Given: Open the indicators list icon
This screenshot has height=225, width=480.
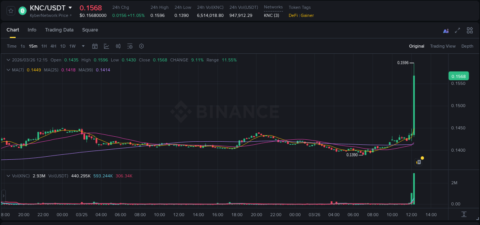Looking at the screenshot, I should coord(130,46).
